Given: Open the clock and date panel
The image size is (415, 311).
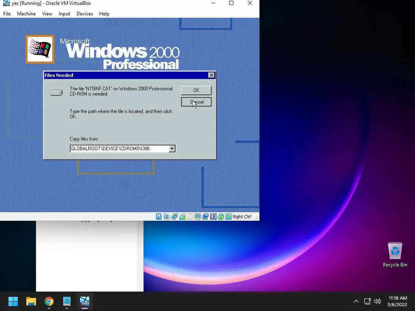Looking at the screenshot, I should click(x=397, y=301).
